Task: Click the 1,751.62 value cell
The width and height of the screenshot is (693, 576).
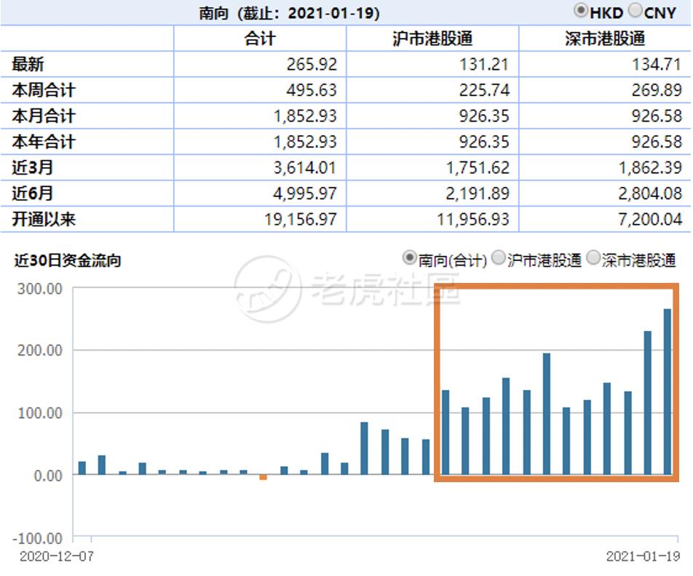Action: point(478,168)
